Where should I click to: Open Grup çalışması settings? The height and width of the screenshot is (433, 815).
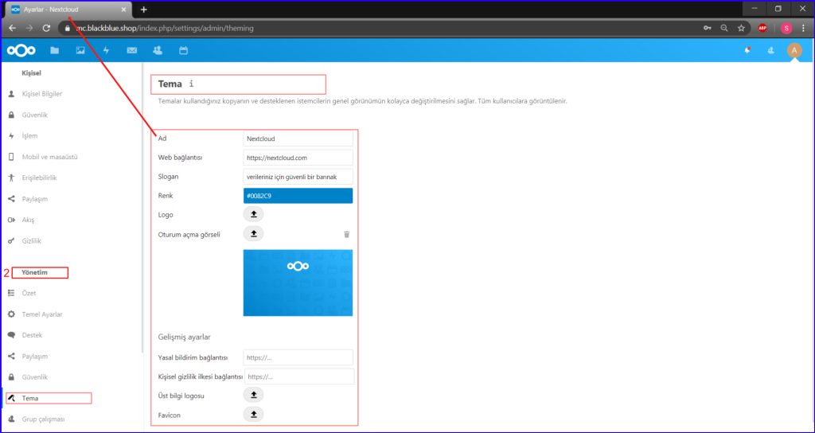(43, 419)
